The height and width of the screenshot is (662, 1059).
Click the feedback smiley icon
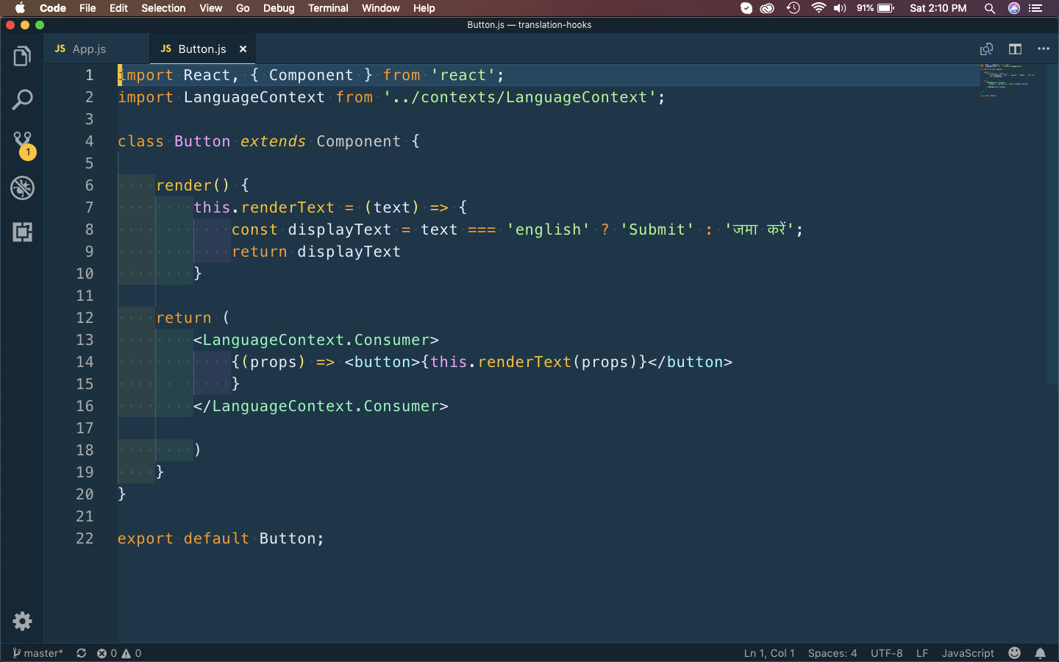[x=1015, y=653]
